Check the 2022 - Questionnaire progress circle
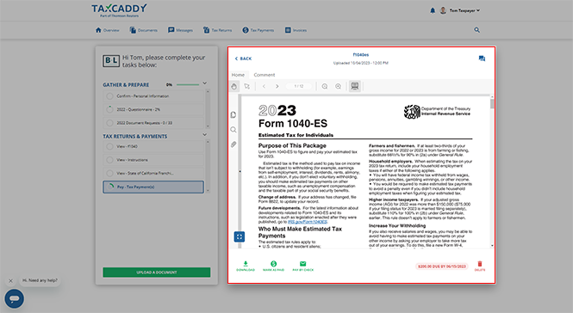Viewport: 573px width, 313px height. pyautogui.click(x=109, y=109)
